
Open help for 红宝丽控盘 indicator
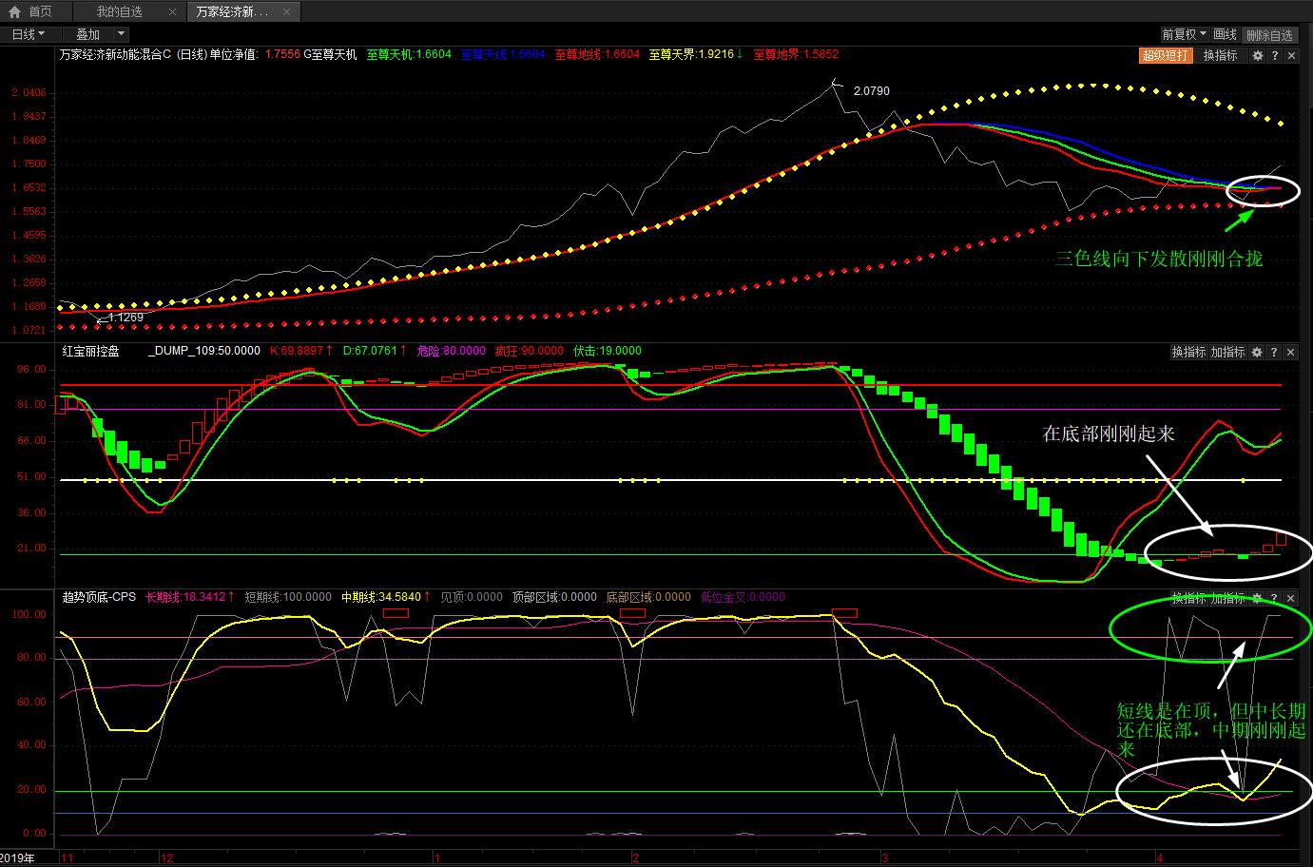(1274, 352)
